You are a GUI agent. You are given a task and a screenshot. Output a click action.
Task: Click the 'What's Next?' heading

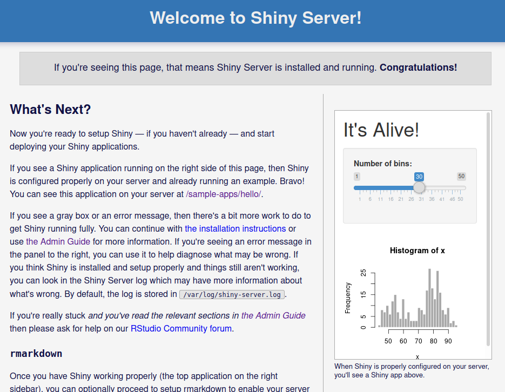(x=50, y=110)
